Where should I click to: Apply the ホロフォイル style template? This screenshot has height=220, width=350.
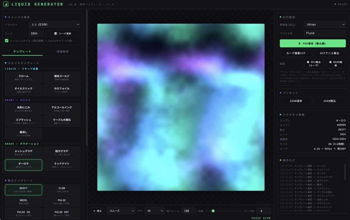coord(62,90)
